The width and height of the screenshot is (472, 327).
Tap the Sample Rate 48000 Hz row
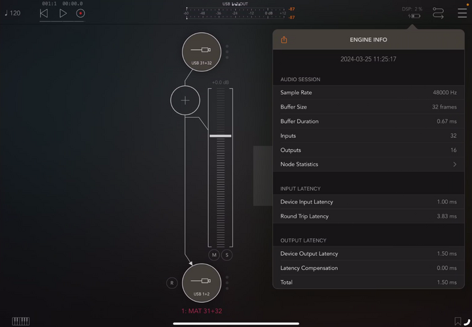point(369,92)
